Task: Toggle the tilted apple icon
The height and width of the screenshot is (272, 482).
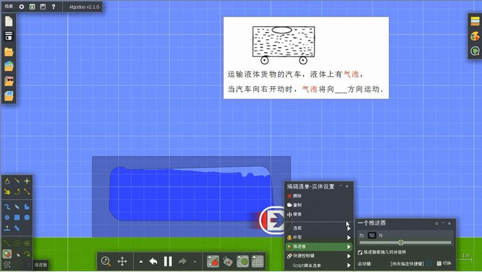Action: click(x=228, y=262)
